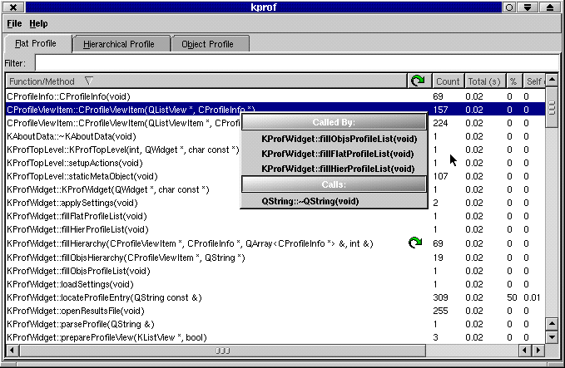The height and width of the screenshot is (368, 565).
Task: Select row KProfWidget::fillHierarchy
Action: tap(275, 243)
